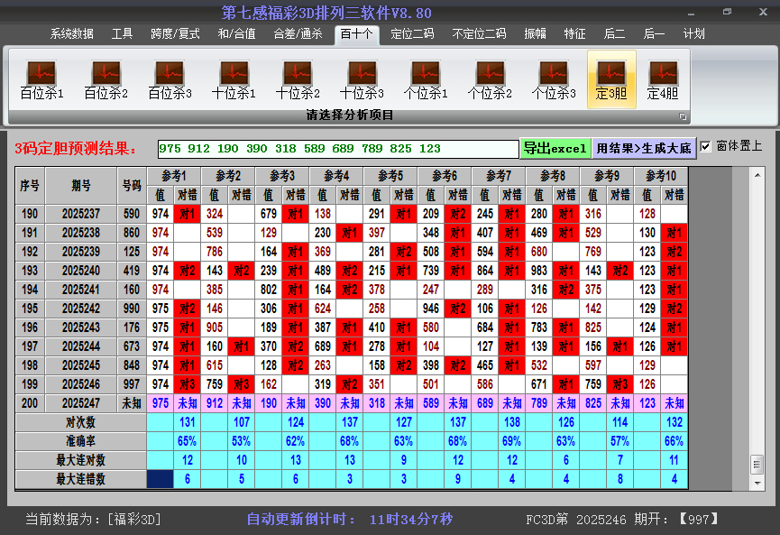Select the 百位杀3 analysis icon
This screenshot has width=780, height=535.
point(170,79)
